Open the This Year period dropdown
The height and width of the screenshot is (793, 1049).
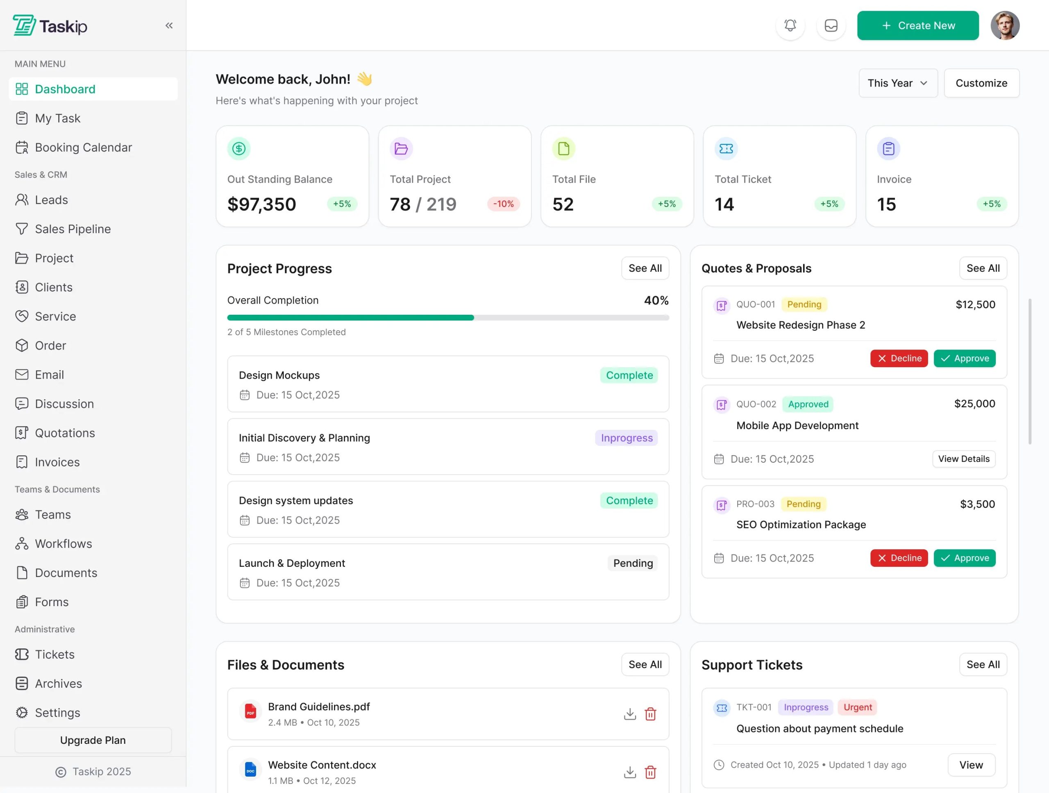coord(898,83)
